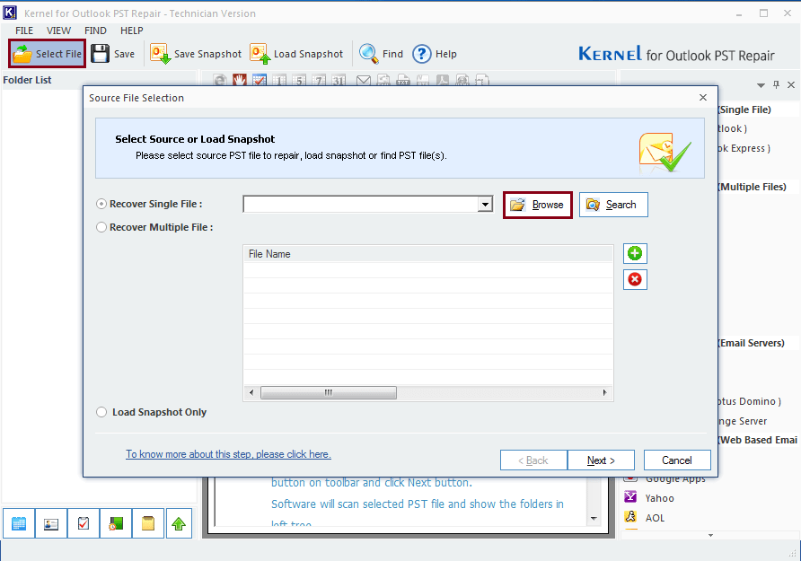The image size is (801, 561).
Task: Click the help text scroll down arrow
Action: click(594, 518)
